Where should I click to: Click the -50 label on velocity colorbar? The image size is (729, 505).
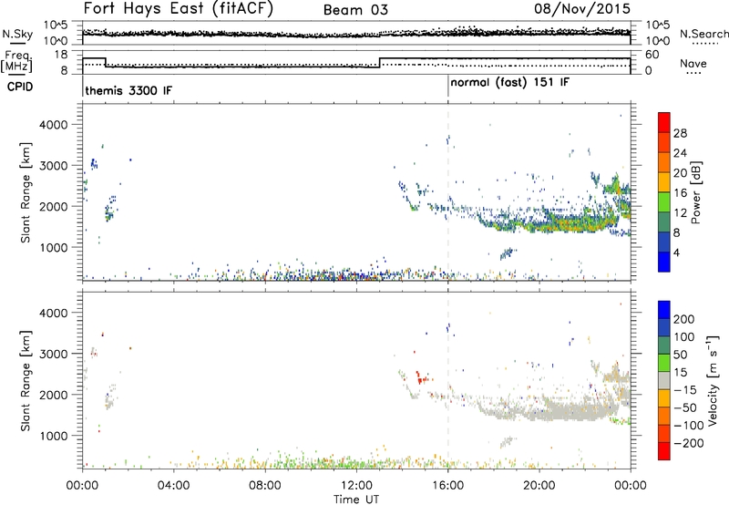point(685,407)
